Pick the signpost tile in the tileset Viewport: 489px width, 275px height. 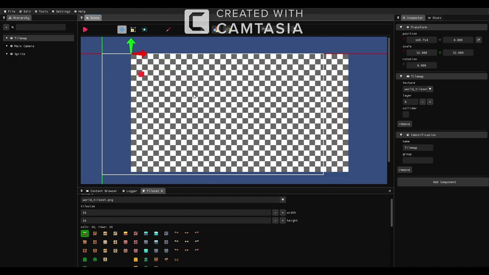(x=166, y=260)
